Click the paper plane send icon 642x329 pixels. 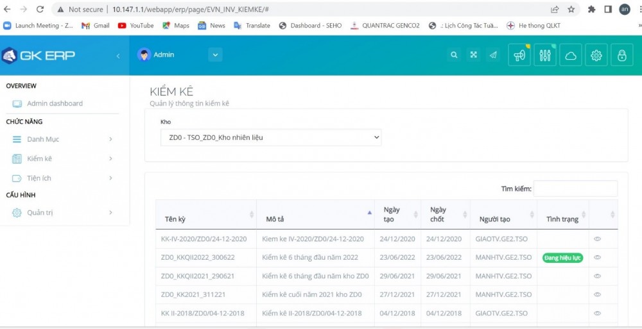pyautogui.click(x=493, y=55)
